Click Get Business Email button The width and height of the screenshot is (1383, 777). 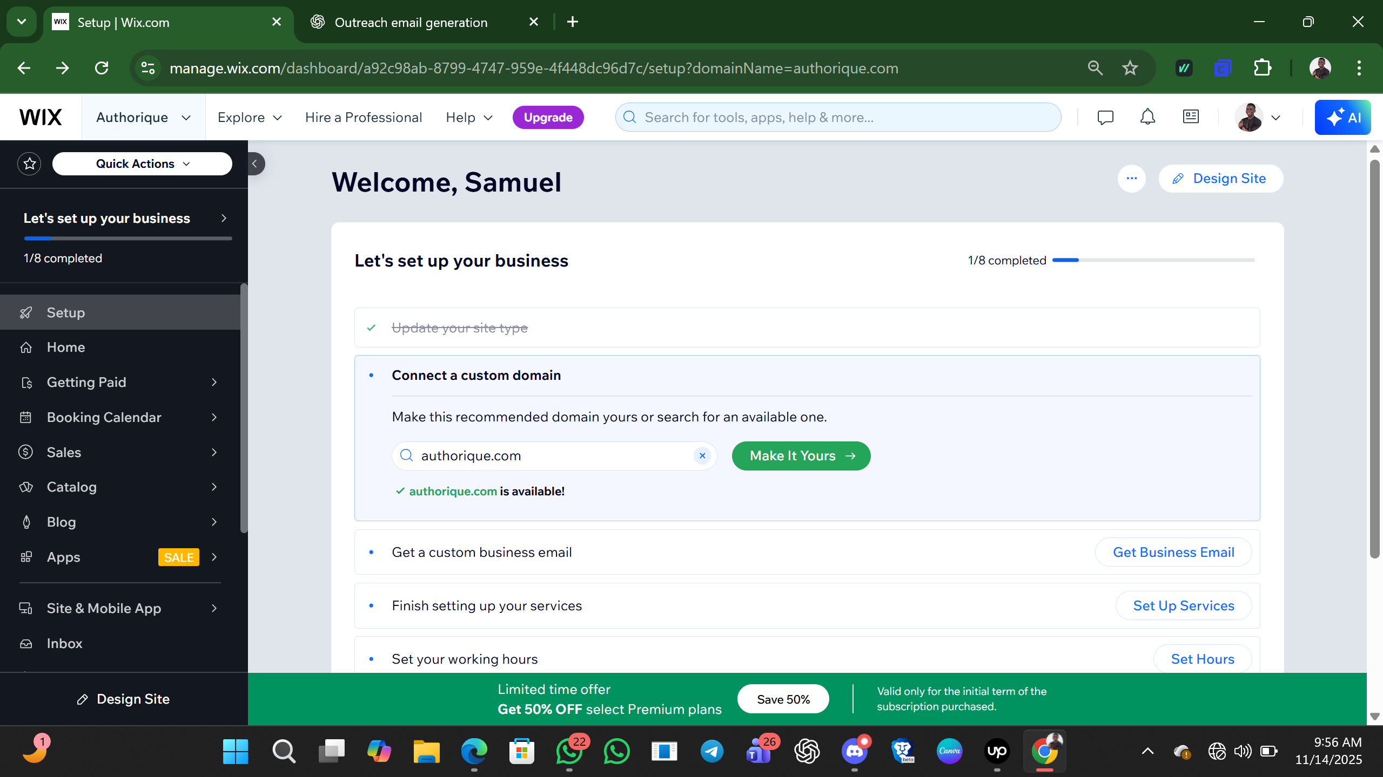(1173, 552)
